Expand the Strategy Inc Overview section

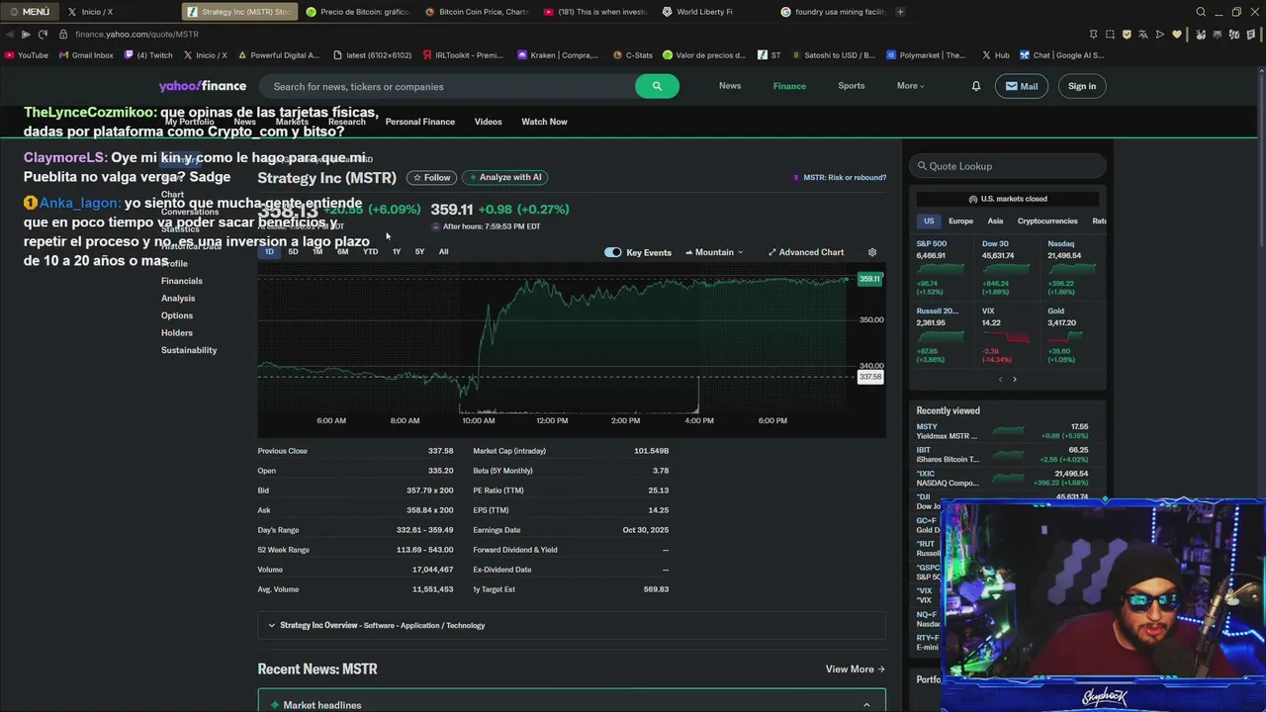(x=572, y=625)
